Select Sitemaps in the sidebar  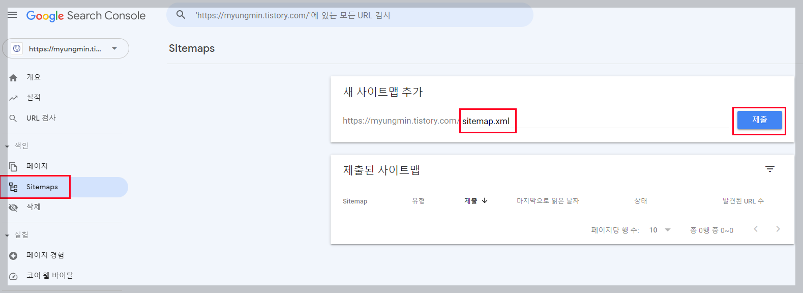(64, 187)
